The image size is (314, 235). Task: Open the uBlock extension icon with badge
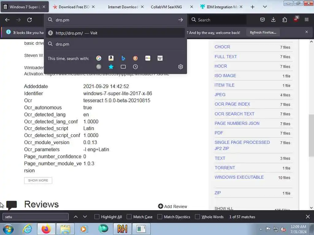[x=296, y=19]
